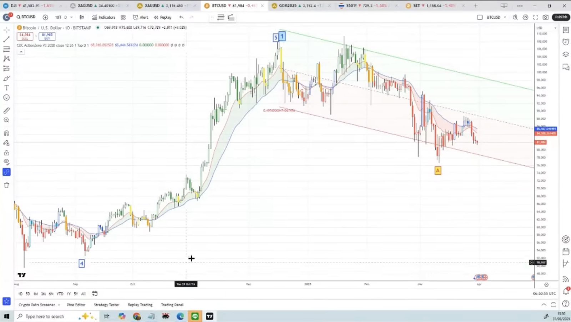Pick the ruler measure tool

[6, 111]
